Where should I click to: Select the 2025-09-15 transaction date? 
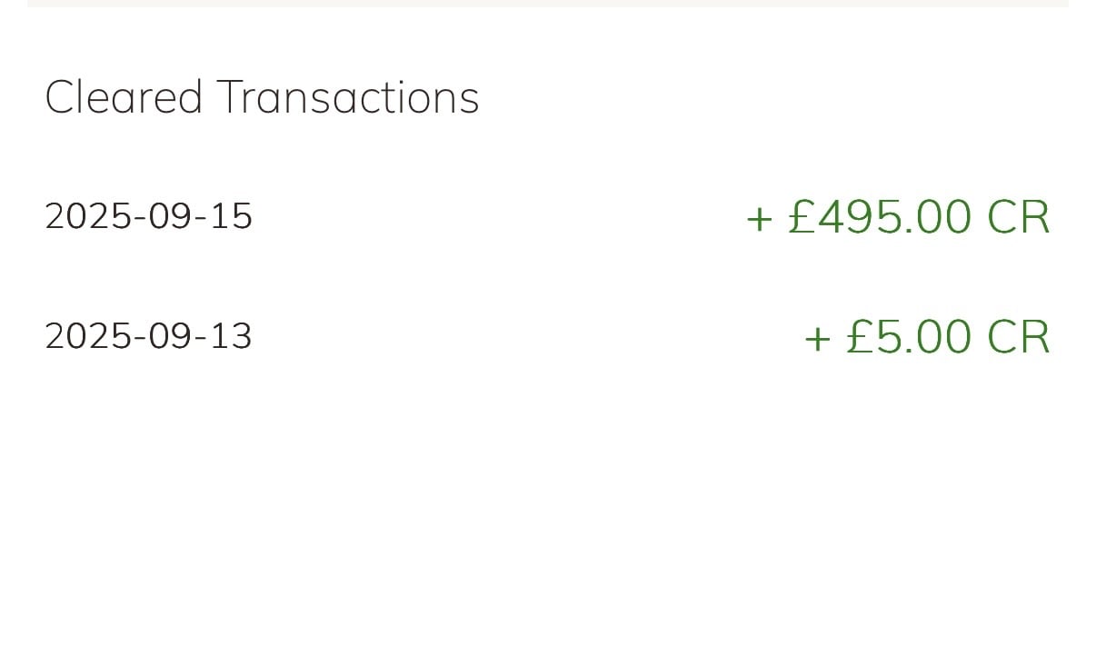coord(149,216)
